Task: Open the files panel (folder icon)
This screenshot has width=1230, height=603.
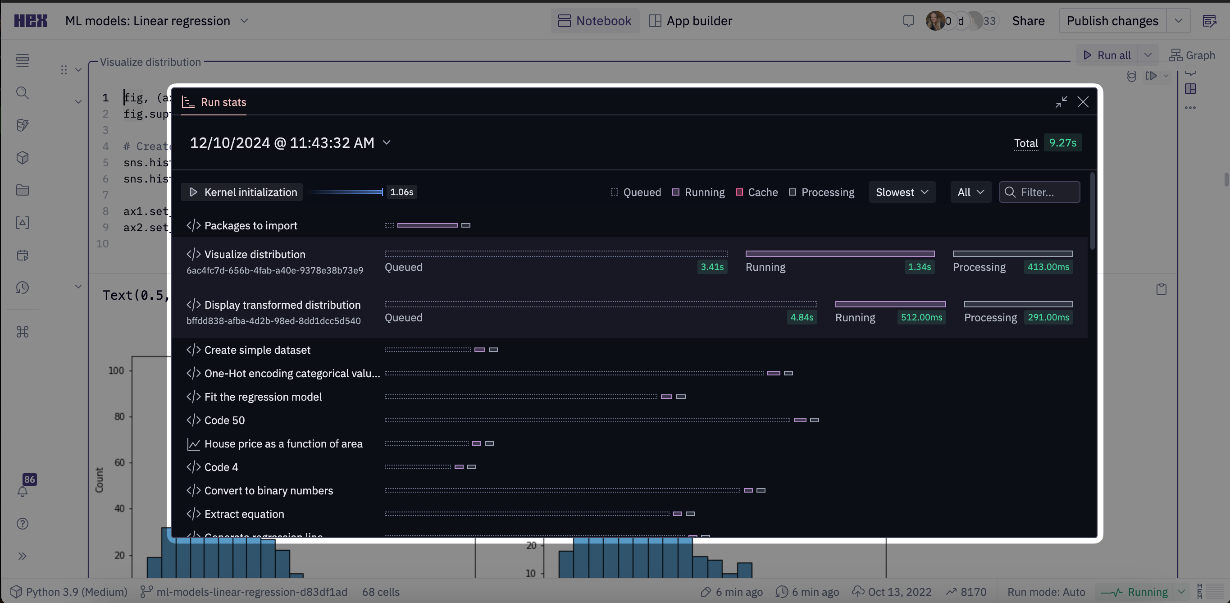Action: tap(22, 190)
